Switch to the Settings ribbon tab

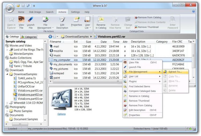pyautogui.click(x=75, y=12)
